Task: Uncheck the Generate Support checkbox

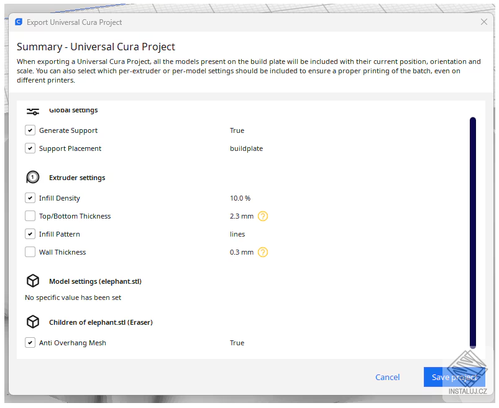Action: [x=30, y=130]
